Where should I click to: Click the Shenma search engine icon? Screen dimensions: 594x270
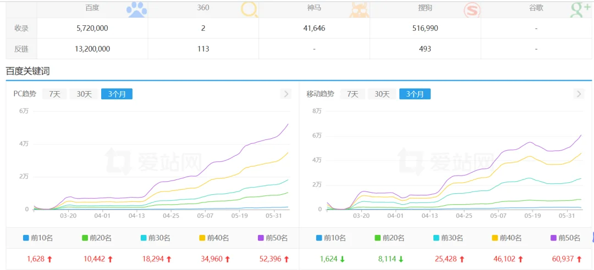(359, 9)
